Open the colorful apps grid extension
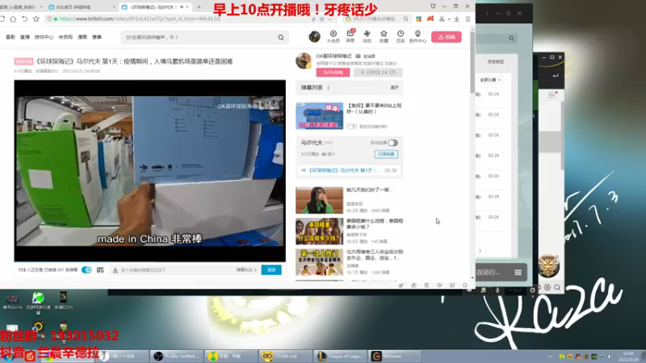Image resolution: width=646 pixels, height=363 pixels. pos(418,19)
